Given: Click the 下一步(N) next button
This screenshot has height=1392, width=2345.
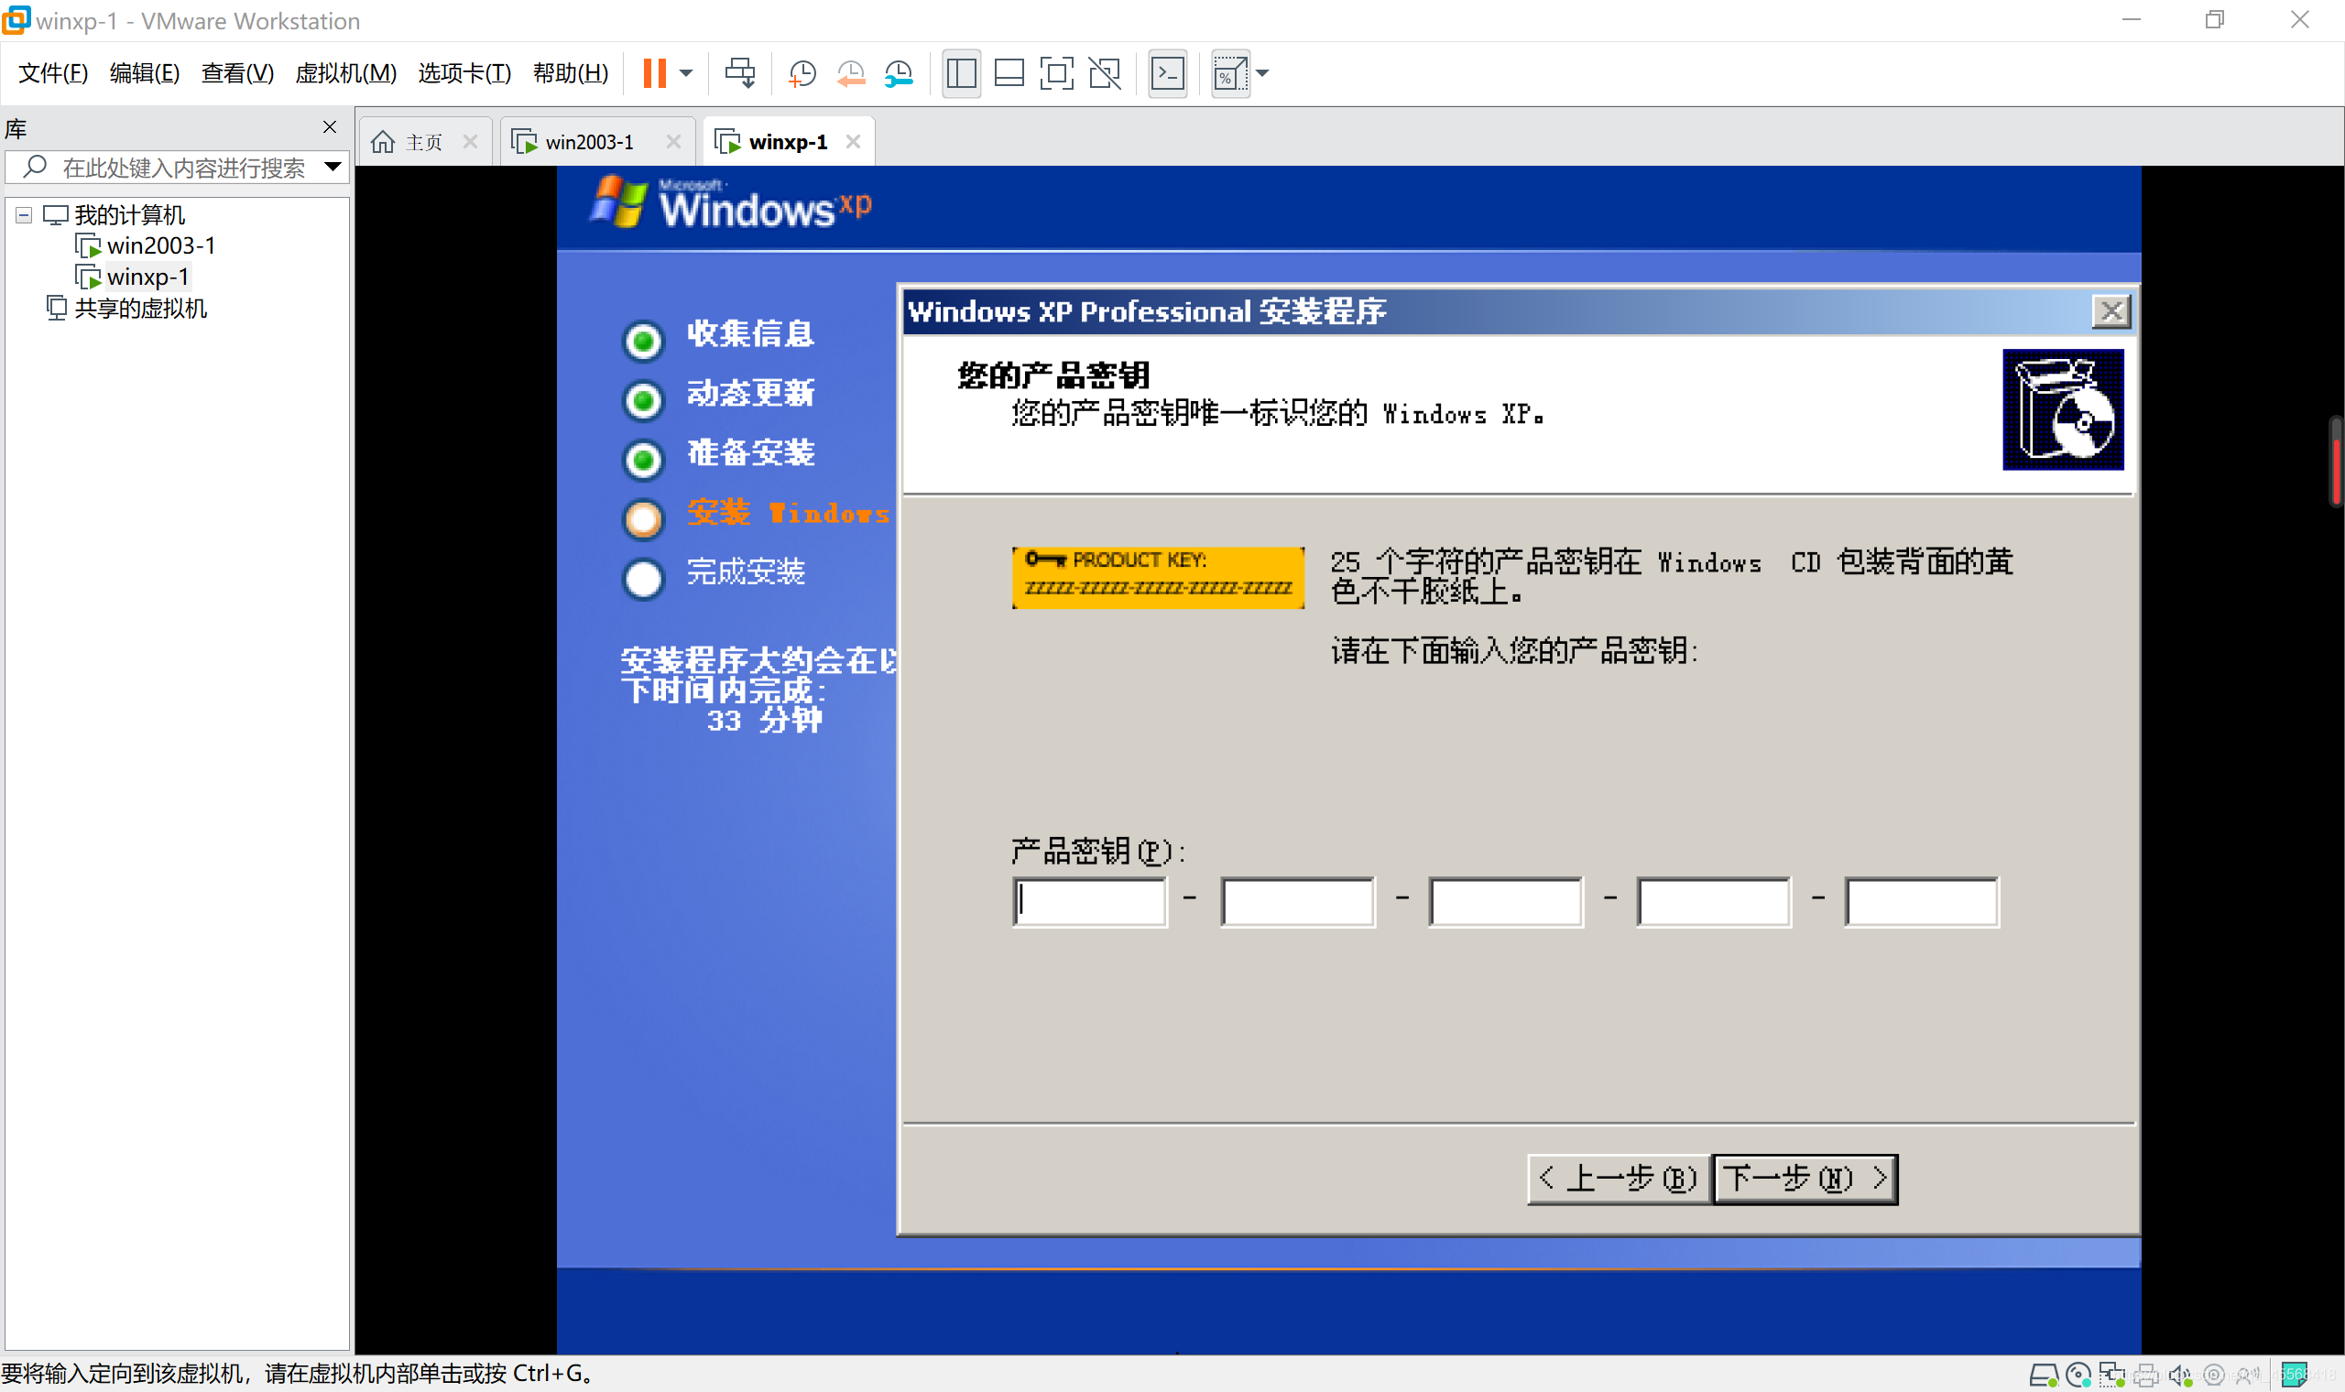Looking at the screenshot, I should (x=1805, y=1178).
